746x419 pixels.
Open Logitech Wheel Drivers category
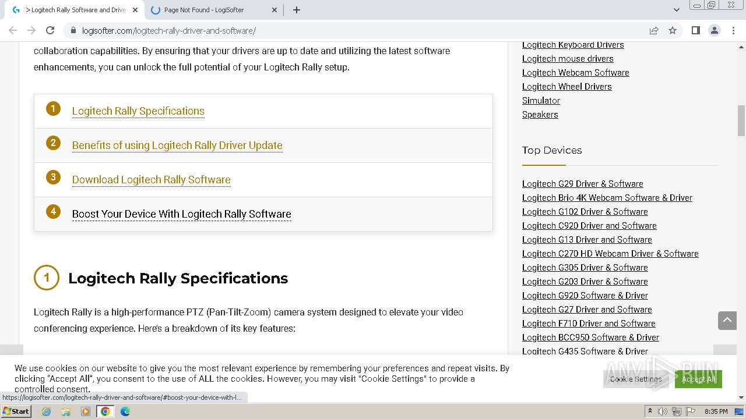pyautogui.click(x=567, y=87)
